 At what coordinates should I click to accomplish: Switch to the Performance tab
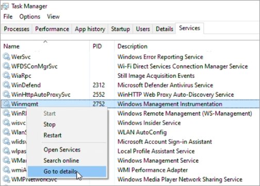tap(52, 29)
